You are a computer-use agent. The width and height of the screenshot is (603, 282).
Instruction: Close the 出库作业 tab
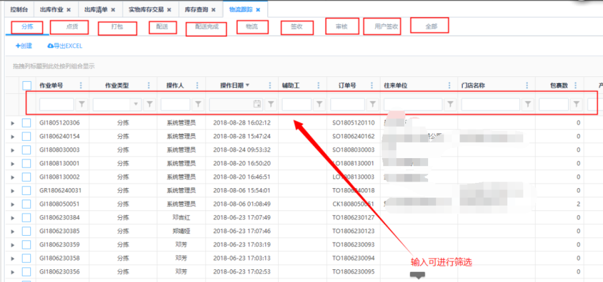(69, 10)
